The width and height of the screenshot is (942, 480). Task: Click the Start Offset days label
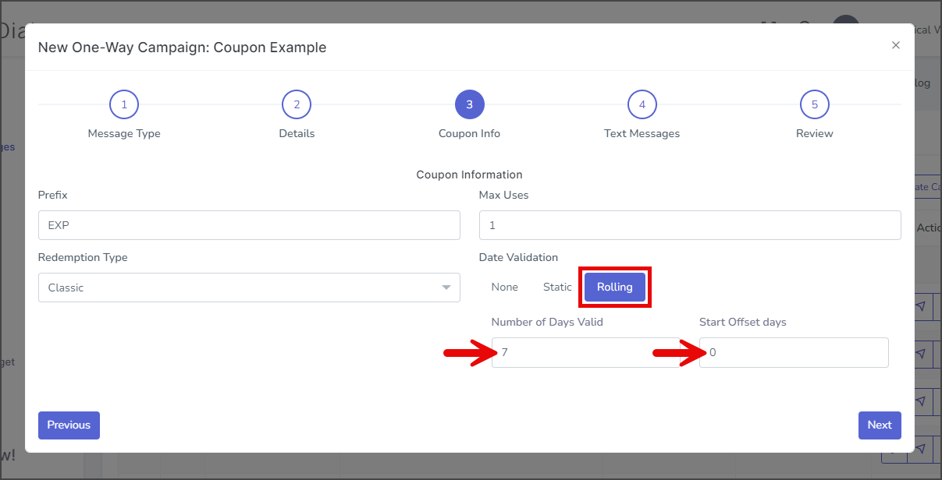[743, 322]
